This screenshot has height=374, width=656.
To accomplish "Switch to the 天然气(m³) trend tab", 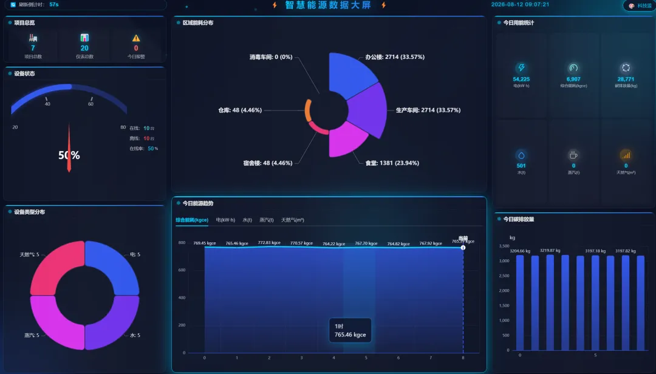I will 292,220.
